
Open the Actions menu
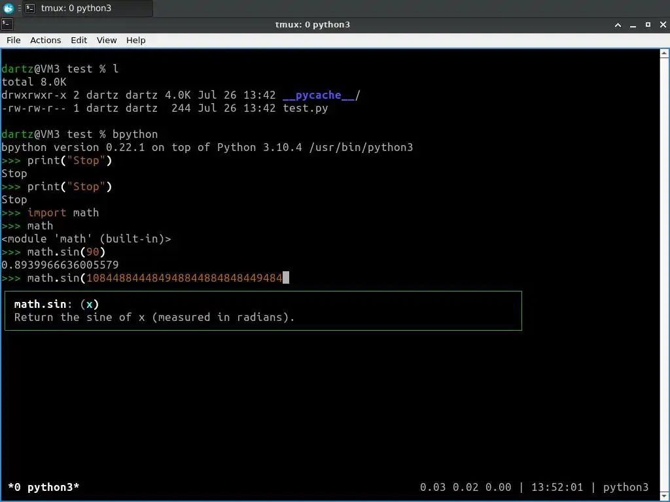coord(45,40)
